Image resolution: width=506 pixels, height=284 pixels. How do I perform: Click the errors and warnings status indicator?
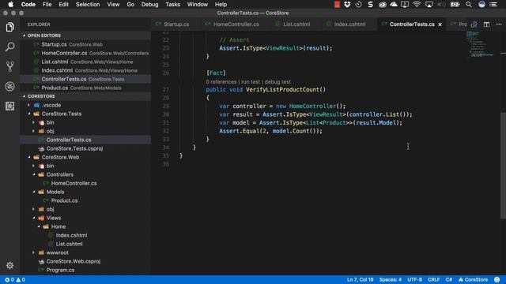(15, 280)
